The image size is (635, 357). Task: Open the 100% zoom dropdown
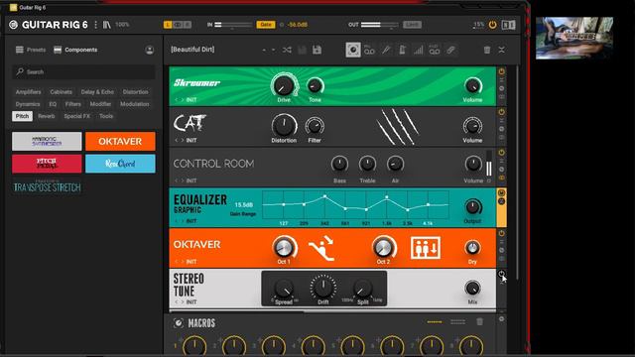pos(122,25)
